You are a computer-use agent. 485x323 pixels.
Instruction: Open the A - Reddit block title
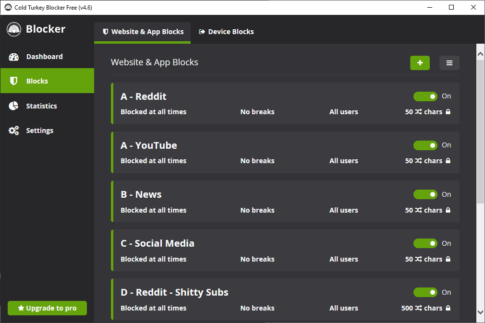[143, 96]
